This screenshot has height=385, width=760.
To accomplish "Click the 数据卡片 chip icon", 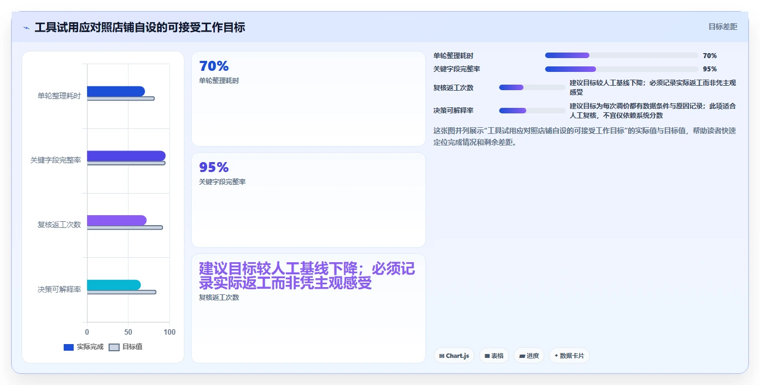I will point(556,356).
